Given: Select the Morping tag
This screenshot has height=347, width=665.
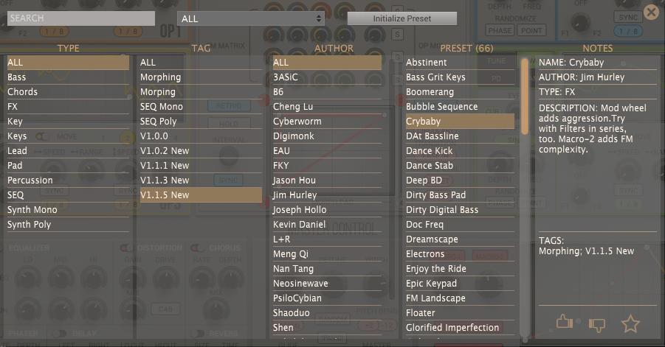Looking at the screenshot, I should pyautogui.click(x=201, y=92).
